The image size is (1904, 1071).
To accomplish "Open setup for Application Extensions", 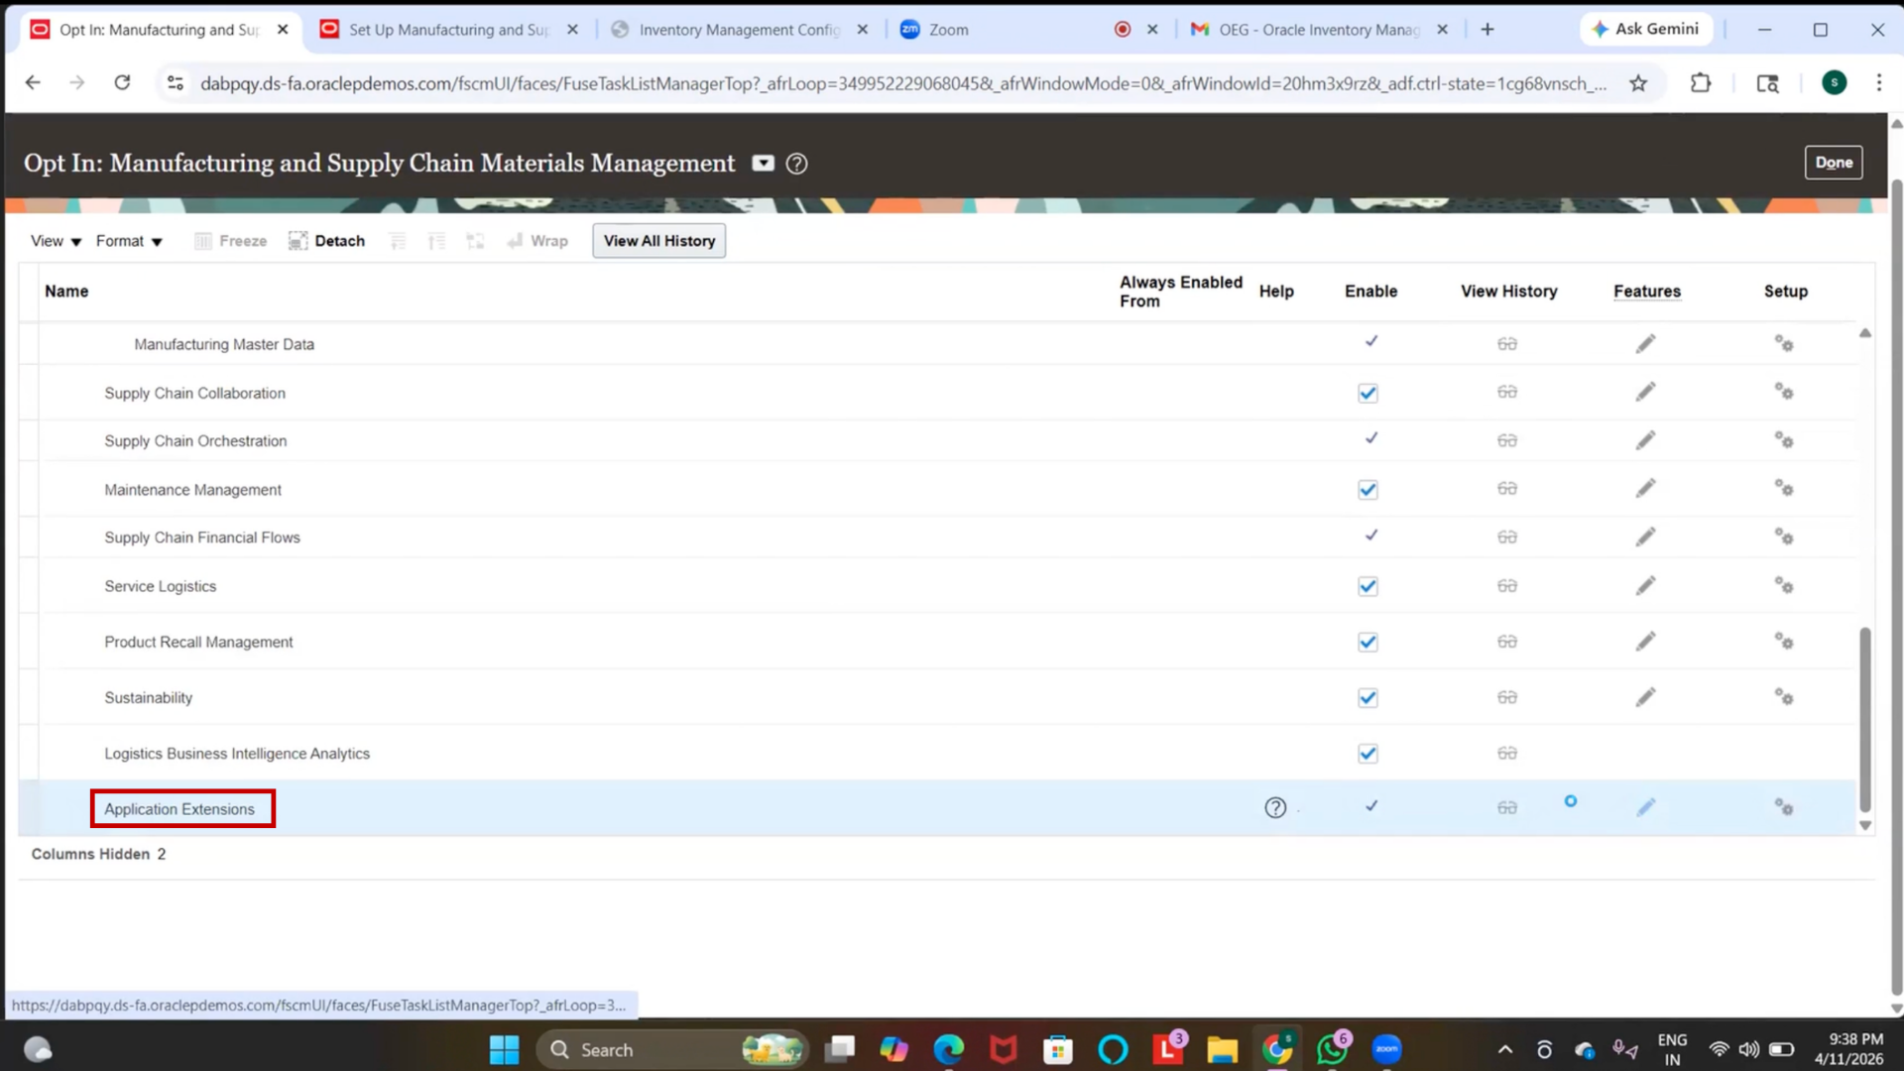I will pos(1784,808).
